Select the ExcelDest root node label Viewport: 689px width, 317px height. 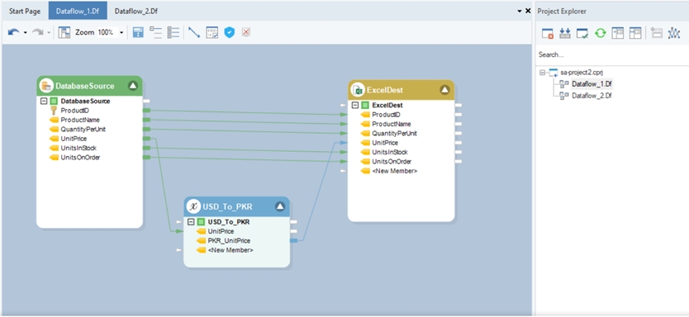pyautogui.click(x=387, y=106)
